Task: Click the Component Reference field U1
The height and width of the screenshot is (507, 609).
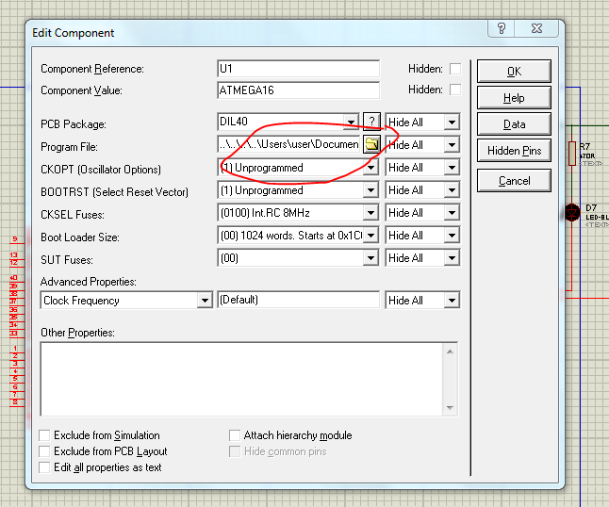Action: coord(298,69)
